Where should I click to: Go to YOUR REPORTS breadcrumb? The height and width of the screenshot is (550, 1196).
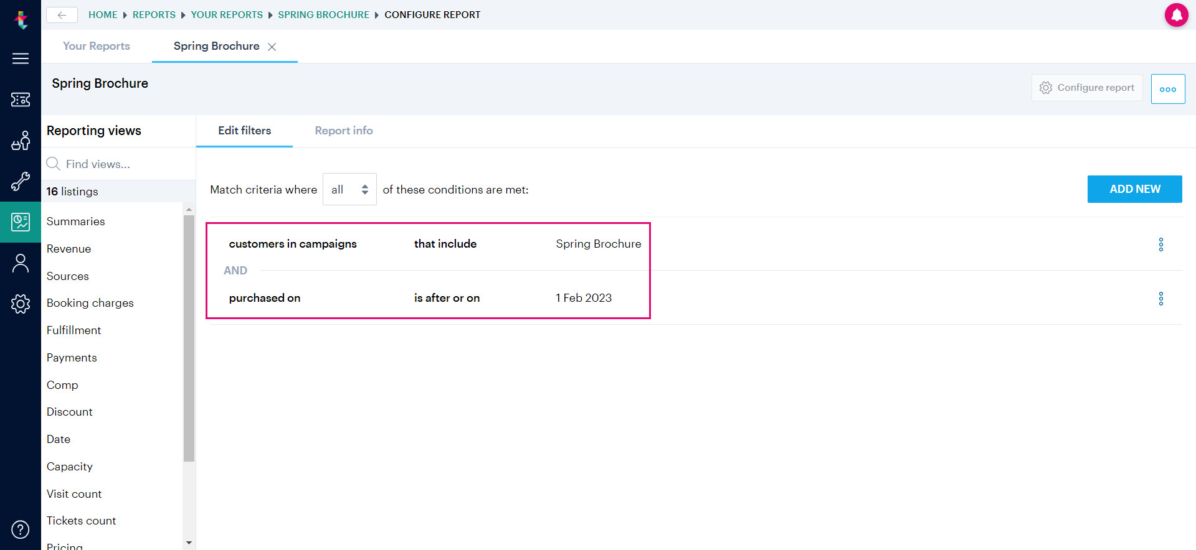tap(227, 15)
